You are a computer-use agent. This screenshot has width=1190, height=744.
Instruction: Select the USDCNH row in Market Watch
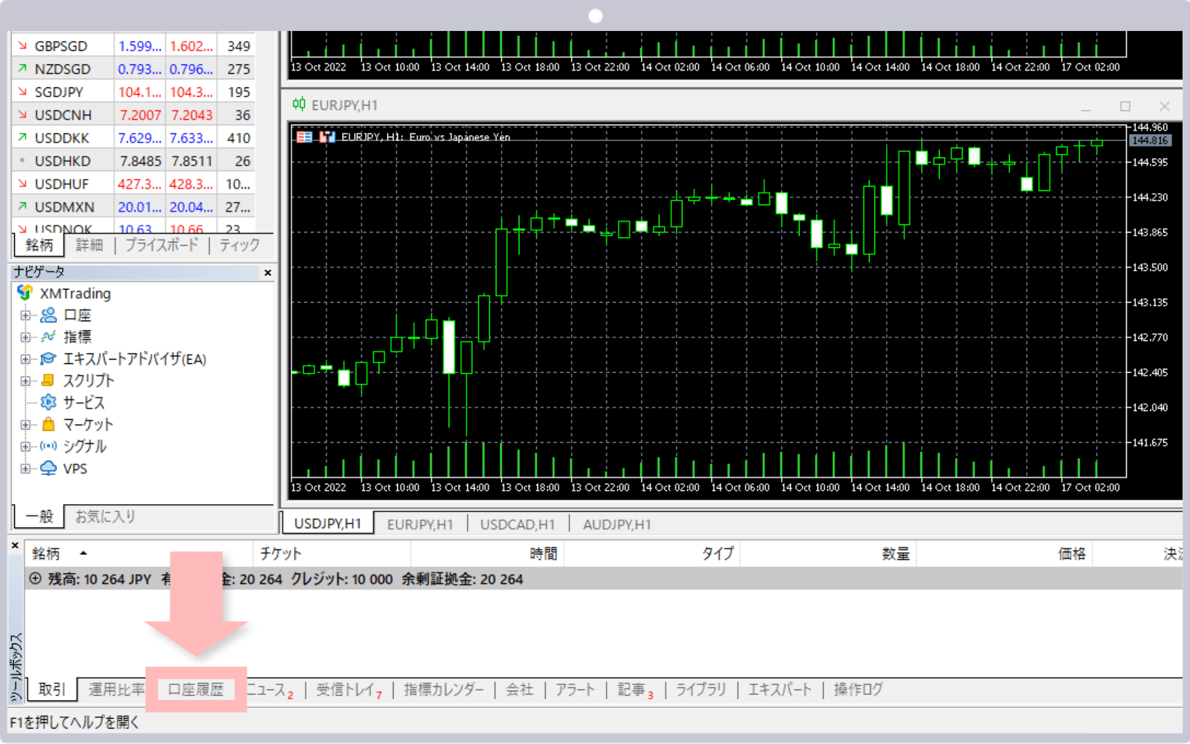[x=63, y=115]
